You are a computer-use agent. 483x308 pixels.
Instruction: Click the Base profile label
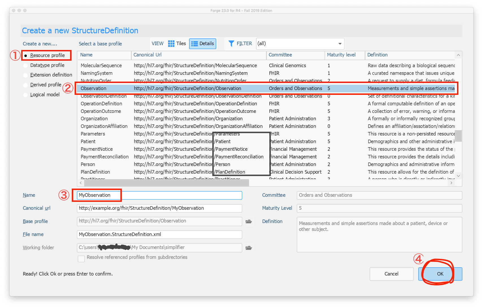(35, 221)
